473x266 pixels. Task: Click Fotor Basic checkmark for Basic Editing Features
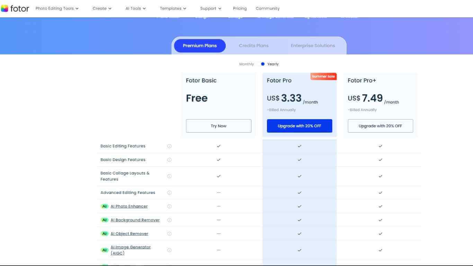click(218, 146)
